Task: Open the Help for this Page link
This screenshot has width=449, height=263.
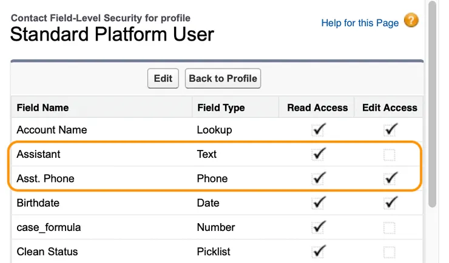Action: 360,23
